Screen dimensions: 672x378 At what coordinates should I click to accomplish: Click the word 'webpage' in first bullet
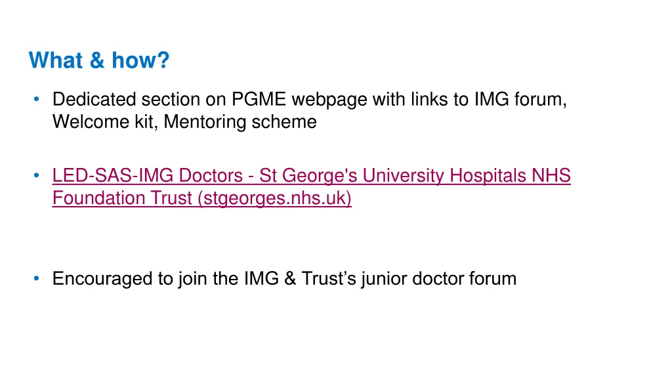coord(329,100)
